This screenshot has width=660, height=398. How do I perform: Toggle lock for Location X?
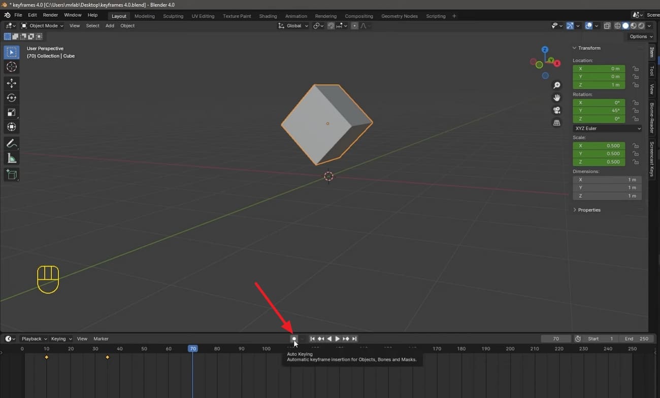point(635,68)
